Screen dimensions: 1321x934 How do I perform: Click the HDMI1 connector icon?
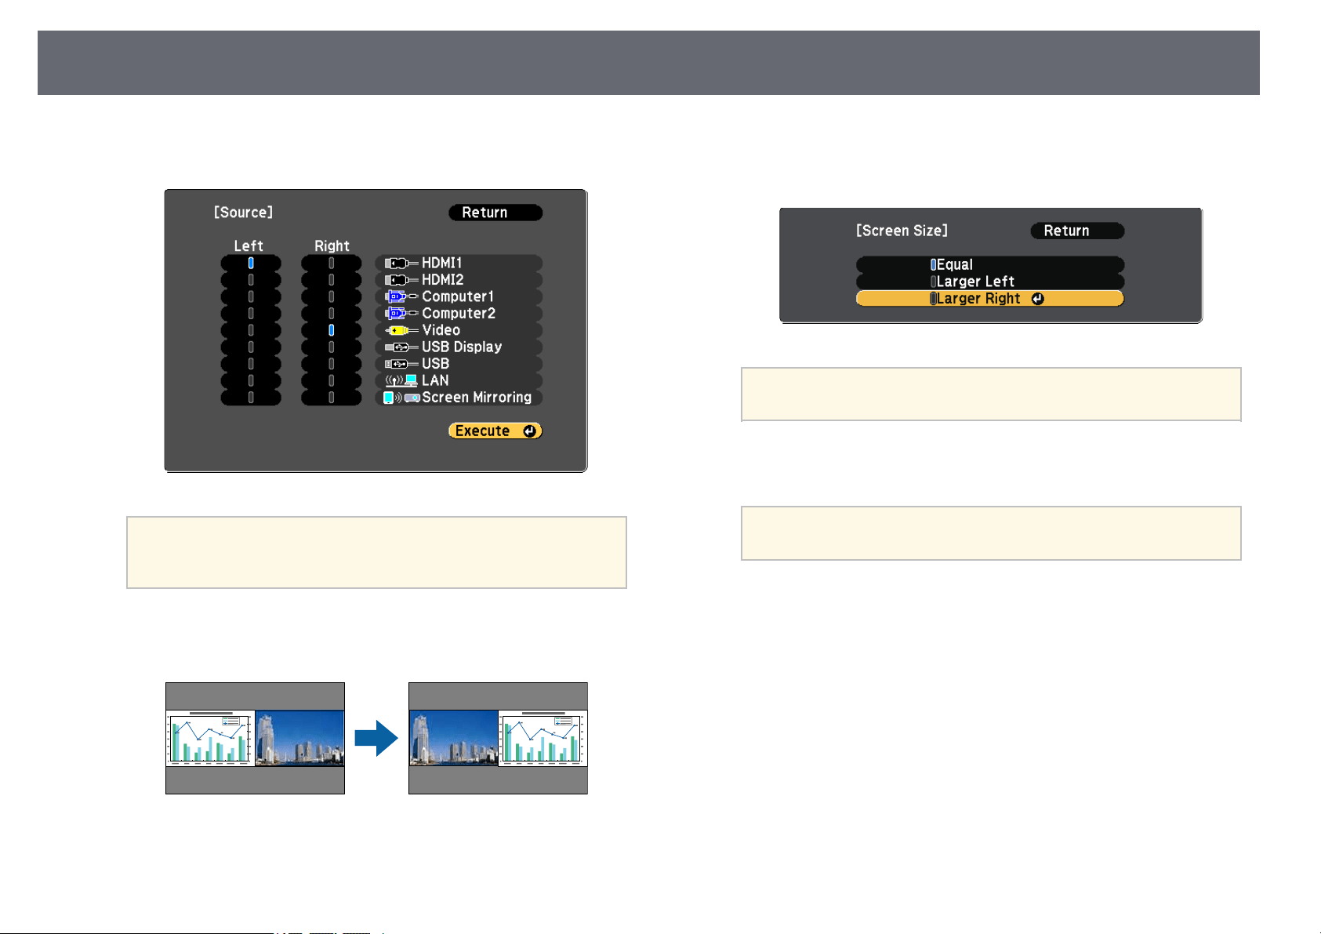point(401,263)
